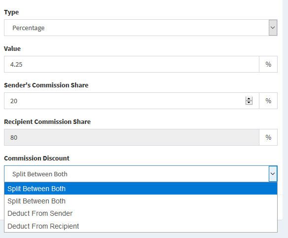Viewport: 288px width, 238px height.
Task: Decrease Sender's Commission Share with down stepper
Action: coord(249,103)
